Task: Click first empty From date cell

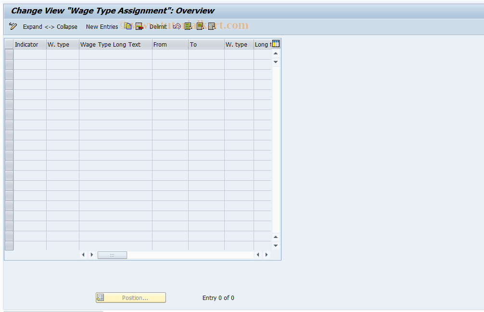Action: click(170, 54)
